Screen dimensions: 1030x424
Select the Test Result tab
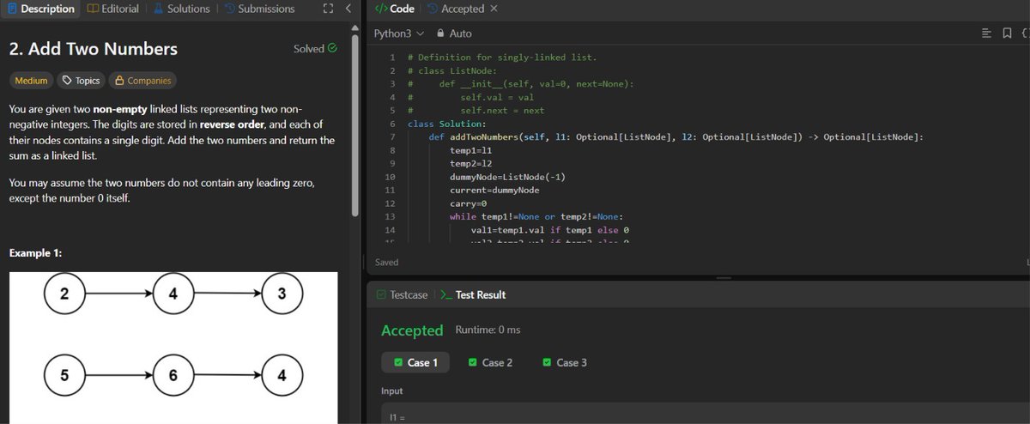[x=472, y=294]
